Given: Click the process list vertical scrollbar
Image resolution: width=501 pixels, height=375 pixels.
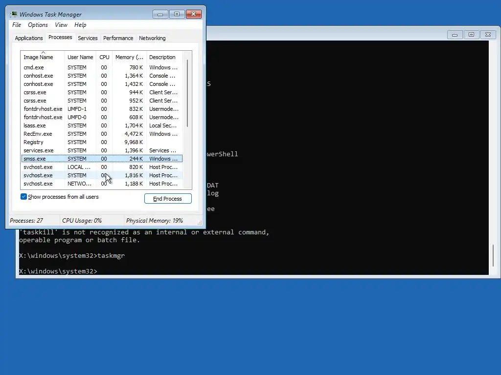Looking at the screenshot, I should (x=187, y=93).
